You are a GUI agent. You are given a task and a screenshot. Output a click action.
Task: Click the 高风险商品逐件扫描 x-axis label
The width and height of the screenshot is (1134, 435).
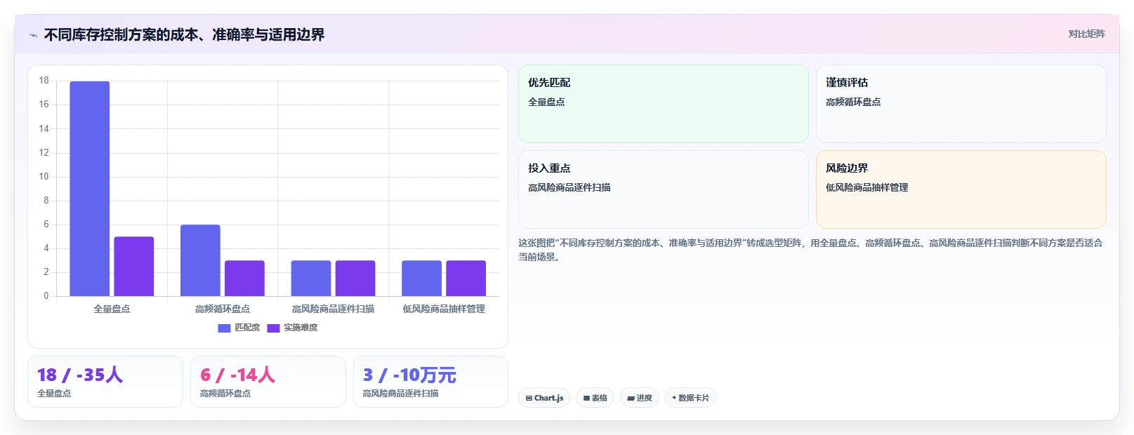333,309
